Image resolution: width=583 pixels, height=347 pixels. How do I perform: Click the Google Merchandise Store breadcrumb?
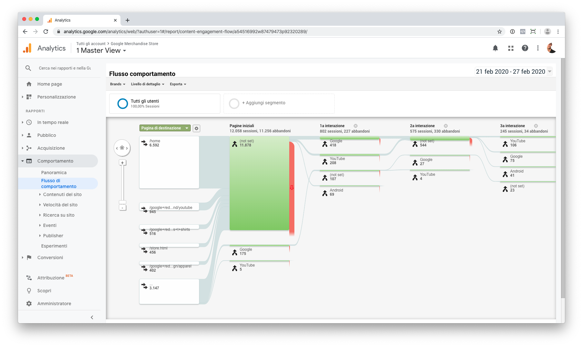point(134,44)
